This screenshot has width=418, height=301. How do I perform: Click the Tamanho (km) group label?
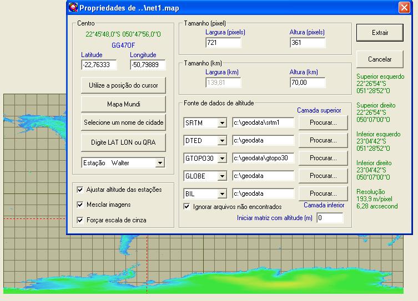click(203, 63)
